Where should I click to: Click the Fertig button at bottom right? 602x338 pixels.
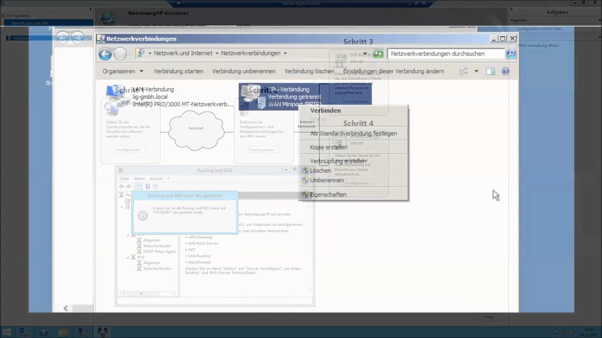pos(488,317)
